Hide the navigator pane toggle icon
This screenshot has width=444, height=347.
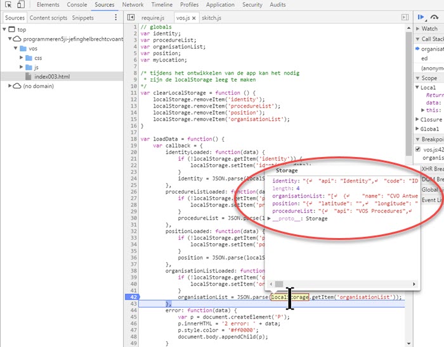131,18
